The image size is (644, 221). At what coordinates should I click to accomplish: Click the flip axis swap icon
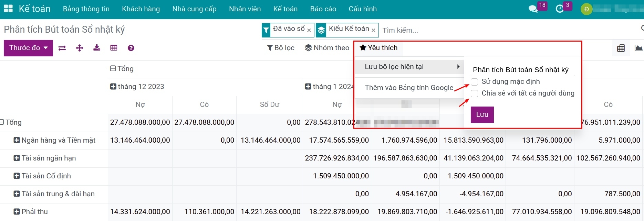[62, 48]
